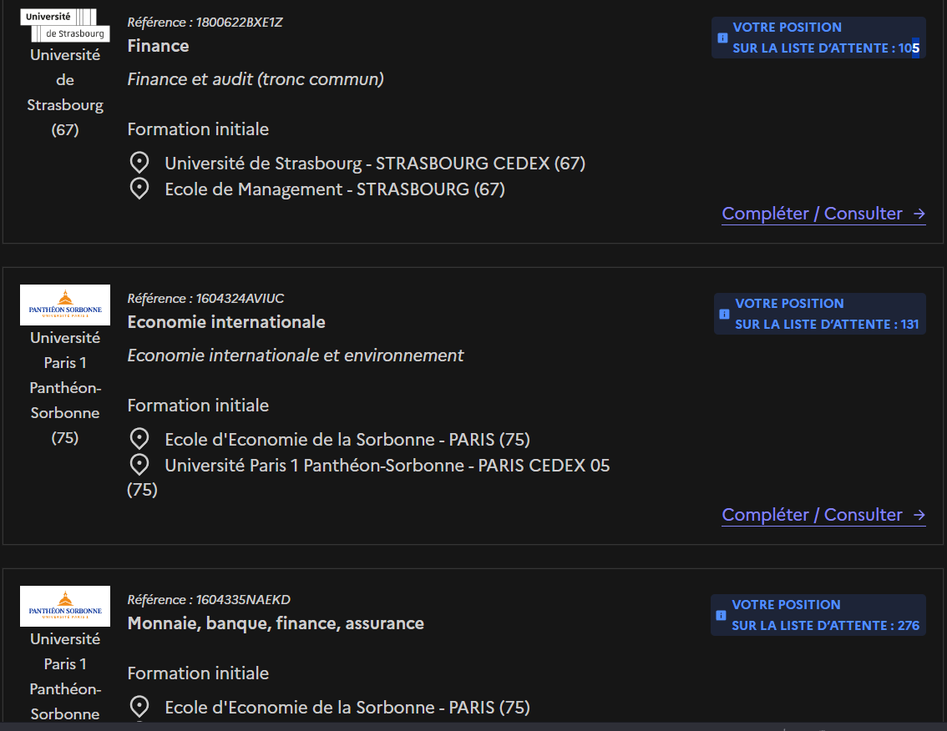Click the Finance program title

158,46
